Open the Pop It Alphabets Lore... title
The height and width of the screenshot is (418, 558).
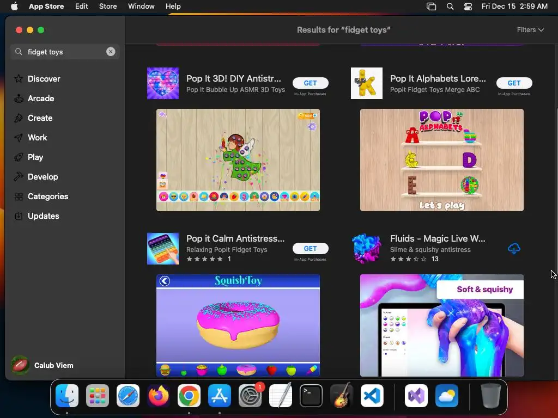point(438,78)
